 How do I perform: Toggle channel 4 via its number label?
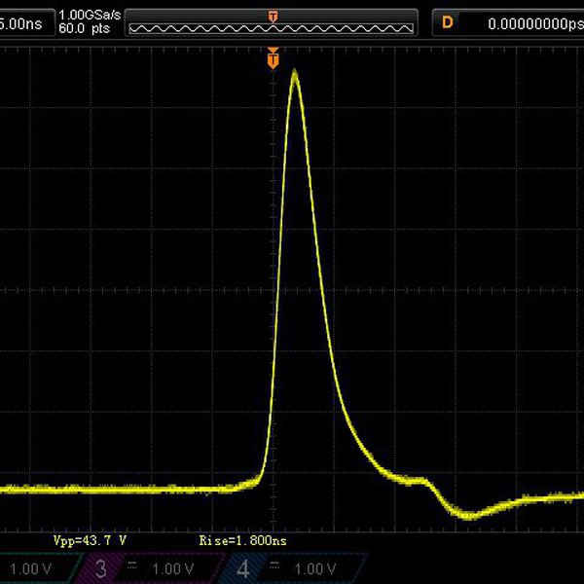pyautogui.click(x=242, y=568)
